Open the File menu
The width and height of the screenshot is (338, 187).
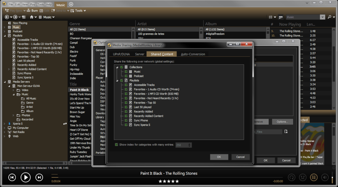[x=11, y=4]
